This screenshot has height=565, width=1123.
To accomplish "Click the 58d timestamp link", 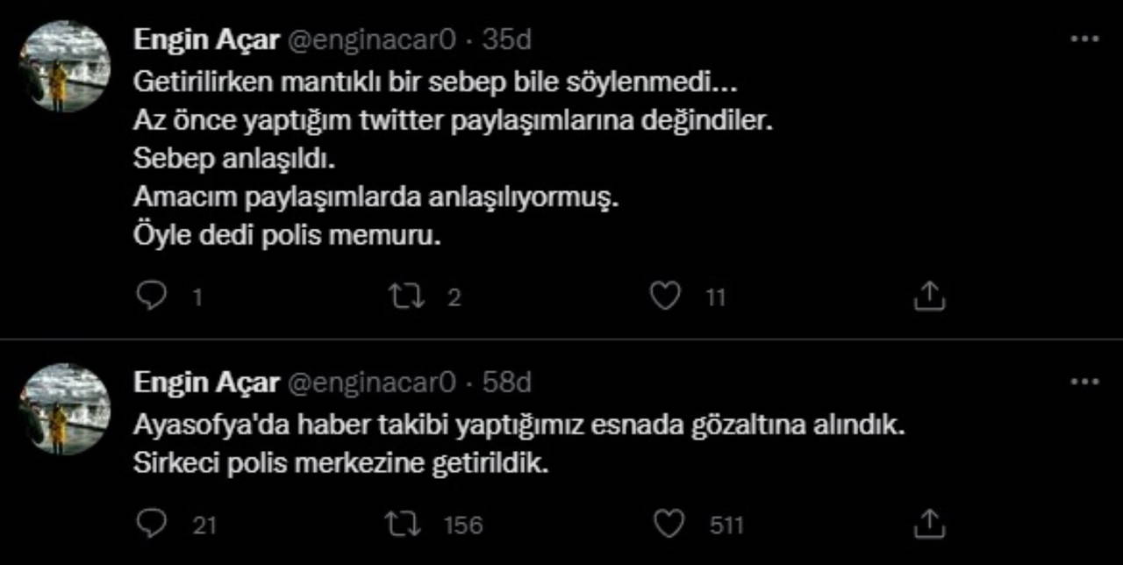I will [507, 382].
